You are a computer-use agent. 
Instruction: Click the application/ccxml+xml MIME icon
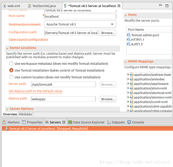pos(132,102)
